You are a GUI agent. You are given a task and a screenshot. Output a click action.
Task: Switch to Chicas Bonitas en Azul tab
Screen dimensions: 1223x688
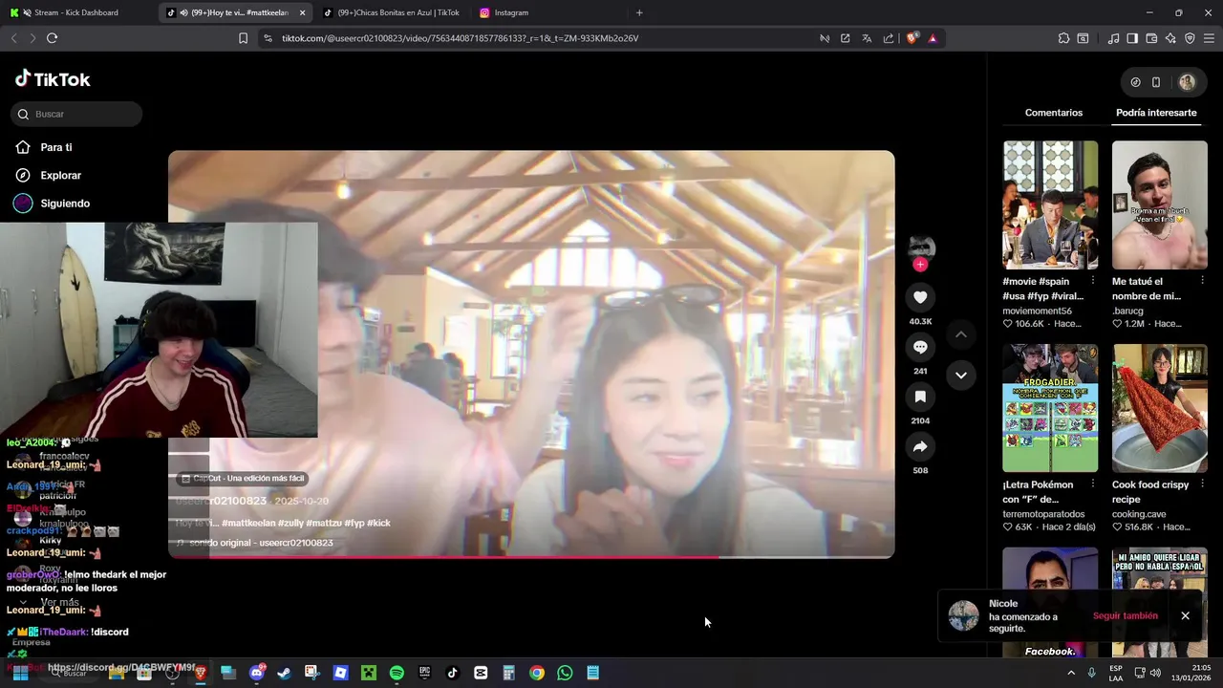click(x=392, y=12)
